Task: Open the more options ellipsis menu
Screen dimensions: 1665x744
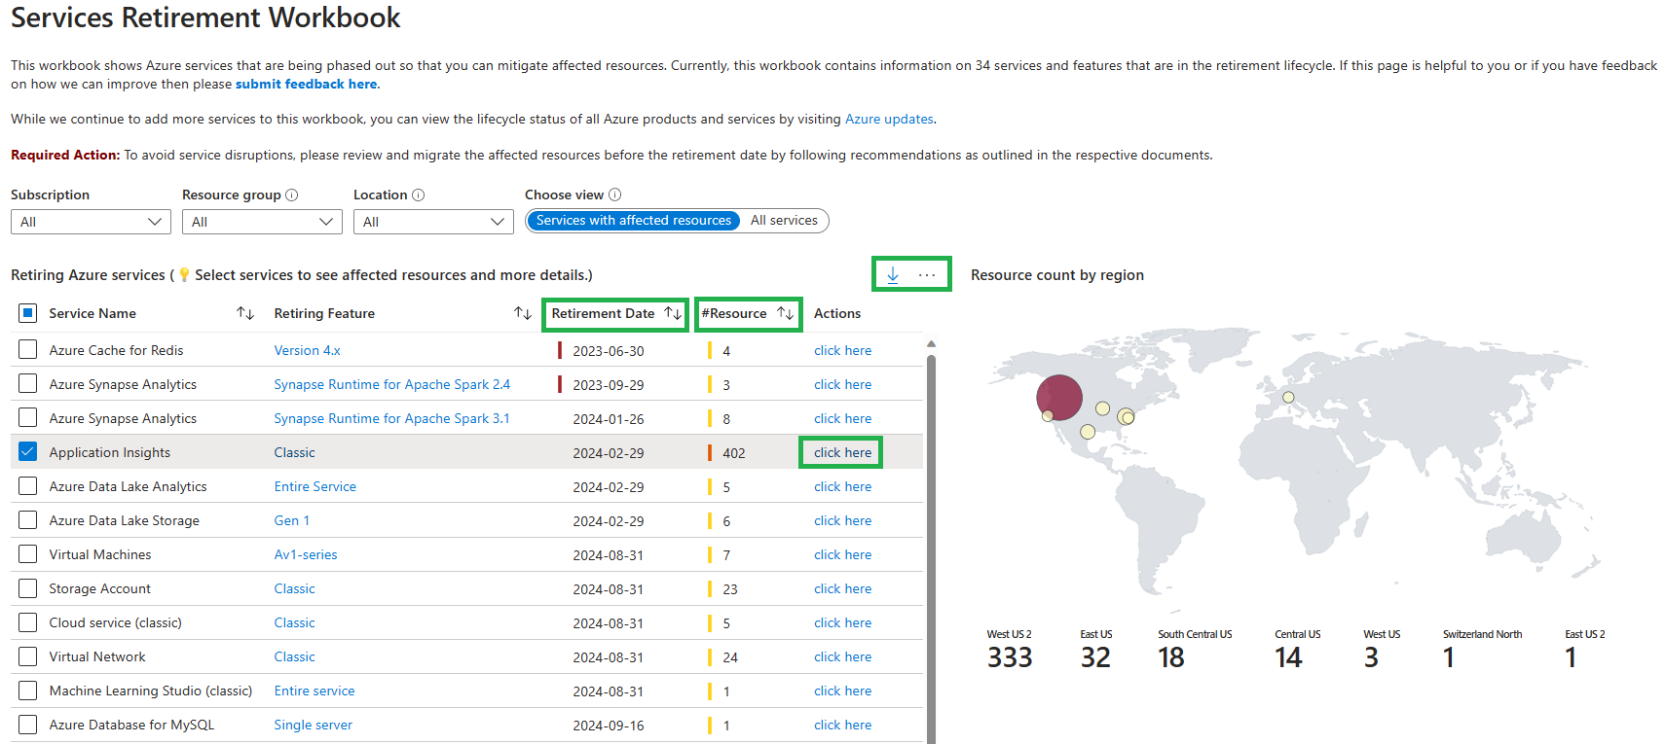Action: click(927, 275)
